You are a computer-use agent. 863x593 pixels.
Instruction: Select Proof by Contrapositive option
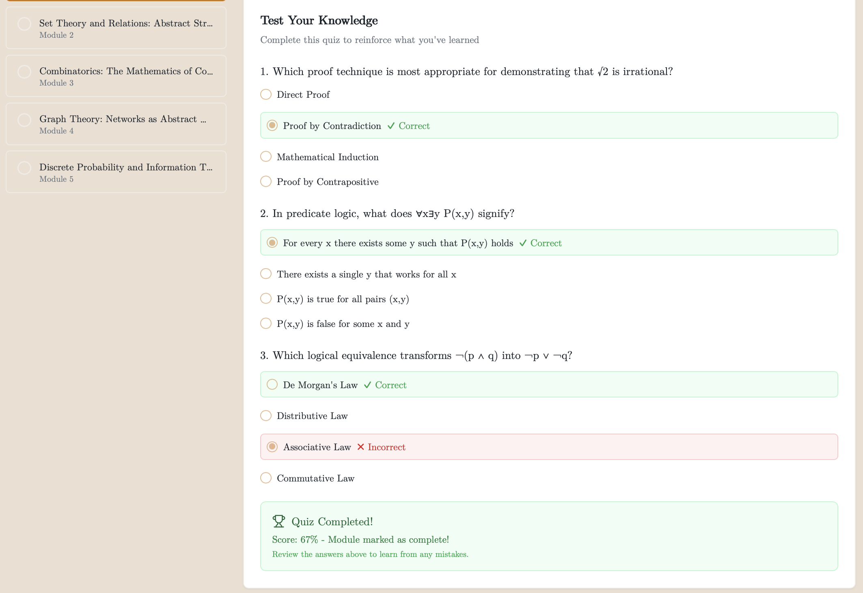266,181
